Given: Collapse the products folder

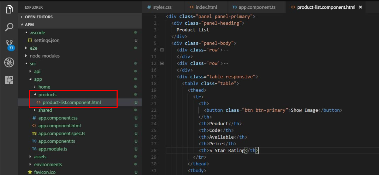Looking at the screenshot, I should coord(35,95).
